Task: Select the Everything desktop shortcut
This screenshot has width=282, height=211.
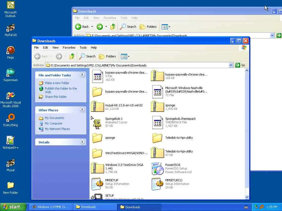Action: point(10,120)
